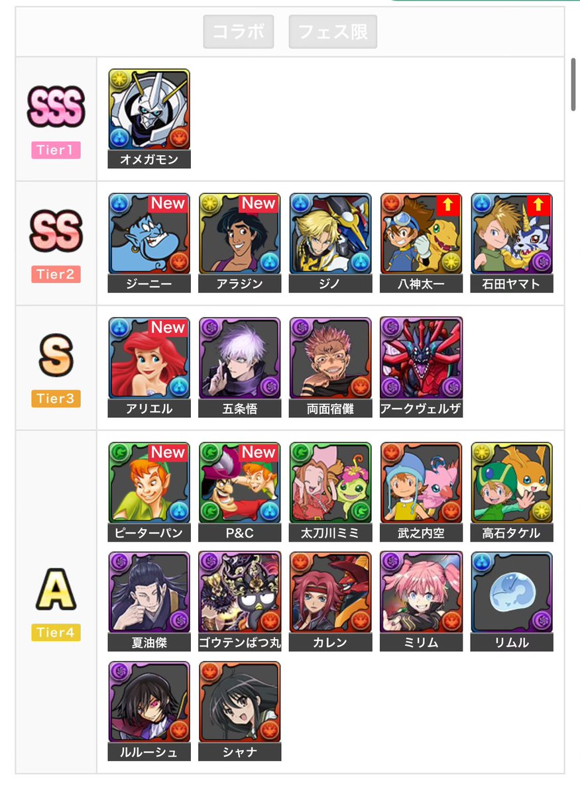
Task: Open the オメガモン character icon
Action: (149, 109)
